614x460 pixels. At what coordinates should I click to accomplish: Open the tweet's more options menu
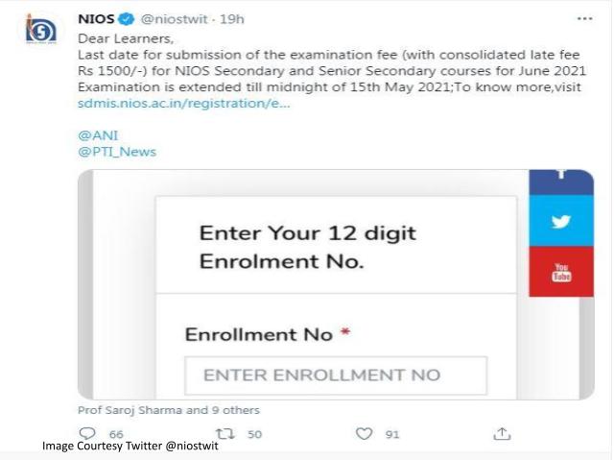coord(585,18)
